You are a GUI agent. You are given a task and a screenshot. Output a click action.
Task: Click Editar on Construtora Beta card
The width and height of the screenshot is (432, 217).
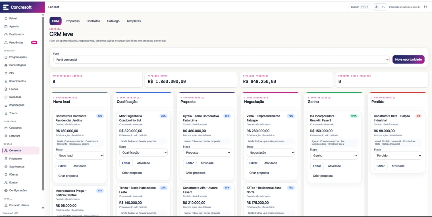(381, 166)
